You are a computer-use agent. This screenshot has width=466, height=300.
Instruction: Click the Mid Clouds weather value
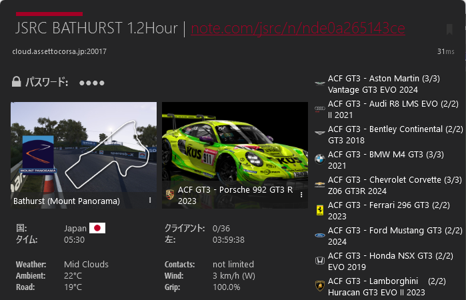click(x=86, y=264)
